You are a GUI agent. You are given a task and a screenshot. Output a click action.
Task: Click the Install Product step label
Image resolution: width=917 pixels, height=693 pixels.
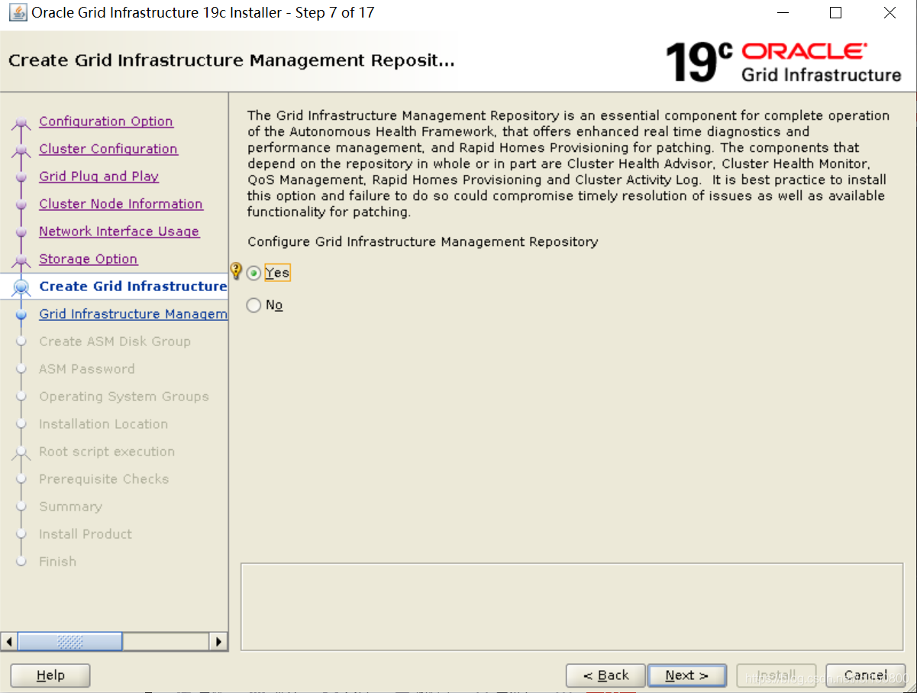click(86, 534)
